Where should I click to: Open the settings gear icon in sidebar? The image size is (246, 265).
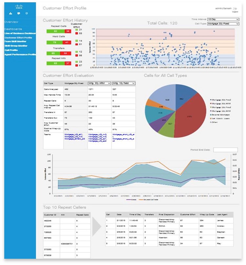pos(27,13)
